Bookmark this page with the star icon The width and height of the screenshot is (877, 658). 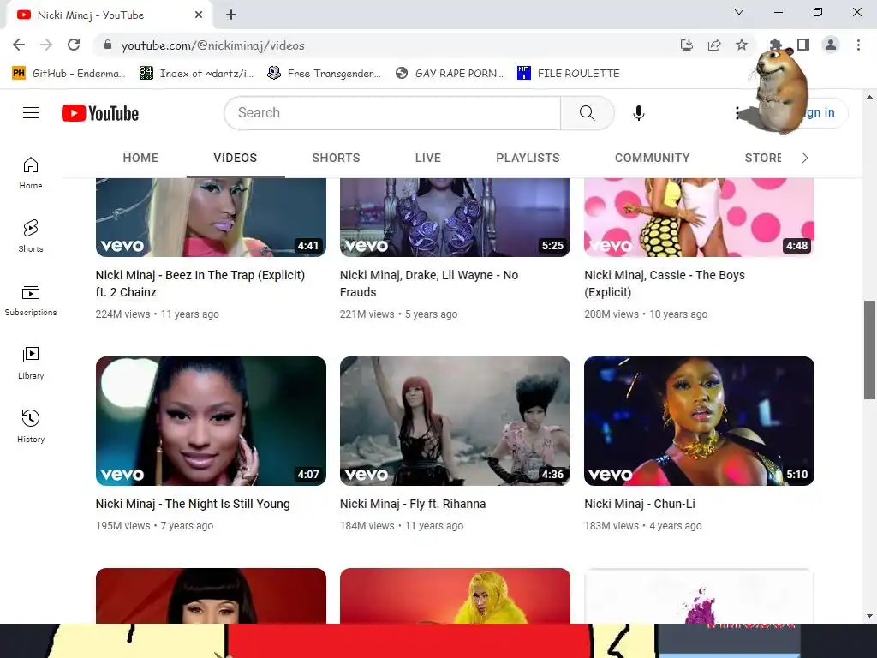coord(742,45)
